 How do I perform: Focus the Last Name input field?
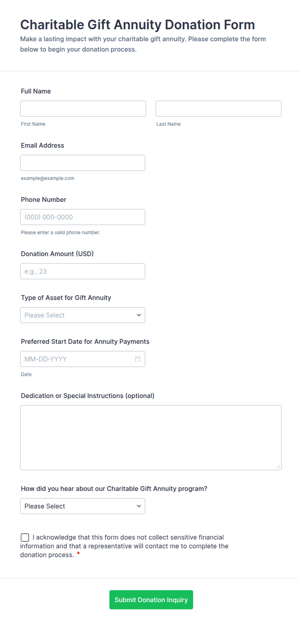click(219, 109)
